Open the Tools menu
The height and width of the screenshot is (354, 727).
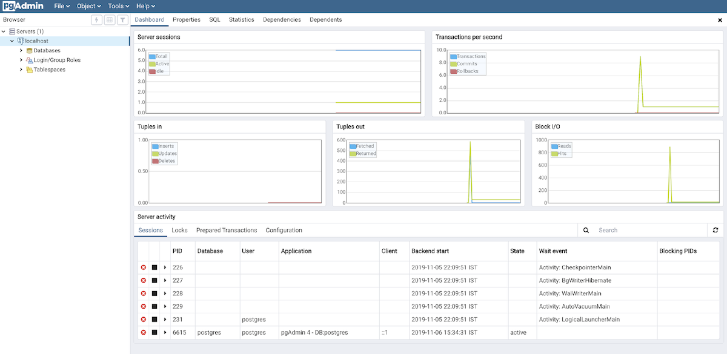(x=118, y=6)
